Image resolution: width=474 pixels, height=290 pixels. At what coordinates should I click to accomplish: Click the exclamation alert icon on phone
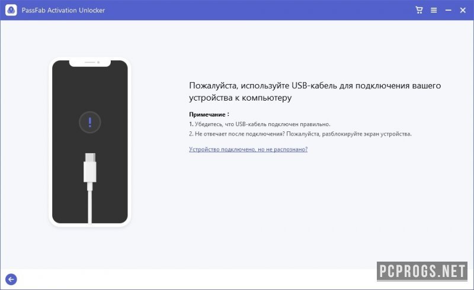90,123
